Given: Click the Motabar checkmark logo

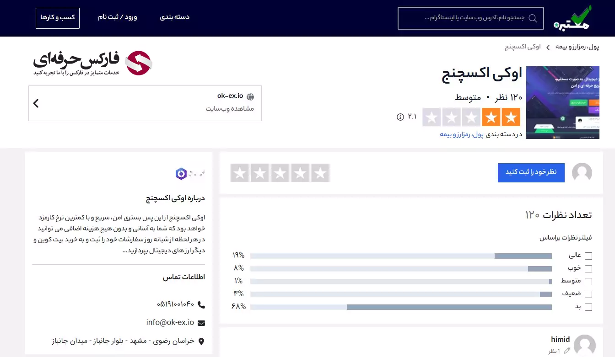Looking at the screenshot, I should 572,18.
